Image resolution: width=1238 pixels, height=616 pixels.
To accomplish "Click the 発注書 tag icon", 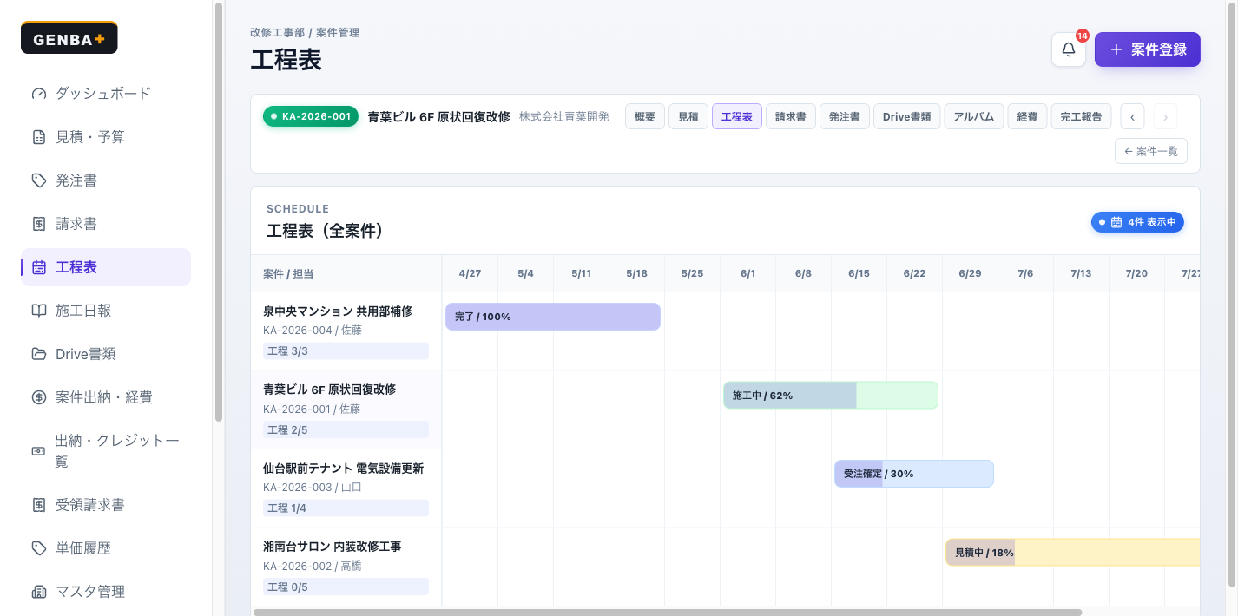I will [38, 180].
